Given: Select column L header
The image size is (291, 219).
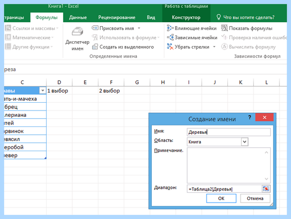Looking at the screenshot, I should (x=266, y=82).
